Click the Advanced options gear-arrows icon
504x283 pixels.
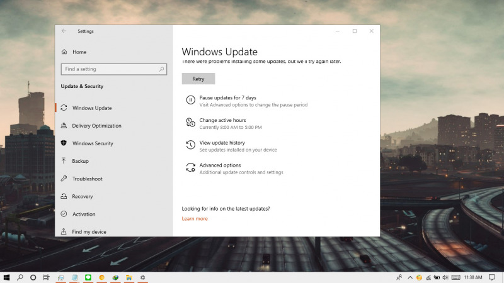tap(190, 167)
